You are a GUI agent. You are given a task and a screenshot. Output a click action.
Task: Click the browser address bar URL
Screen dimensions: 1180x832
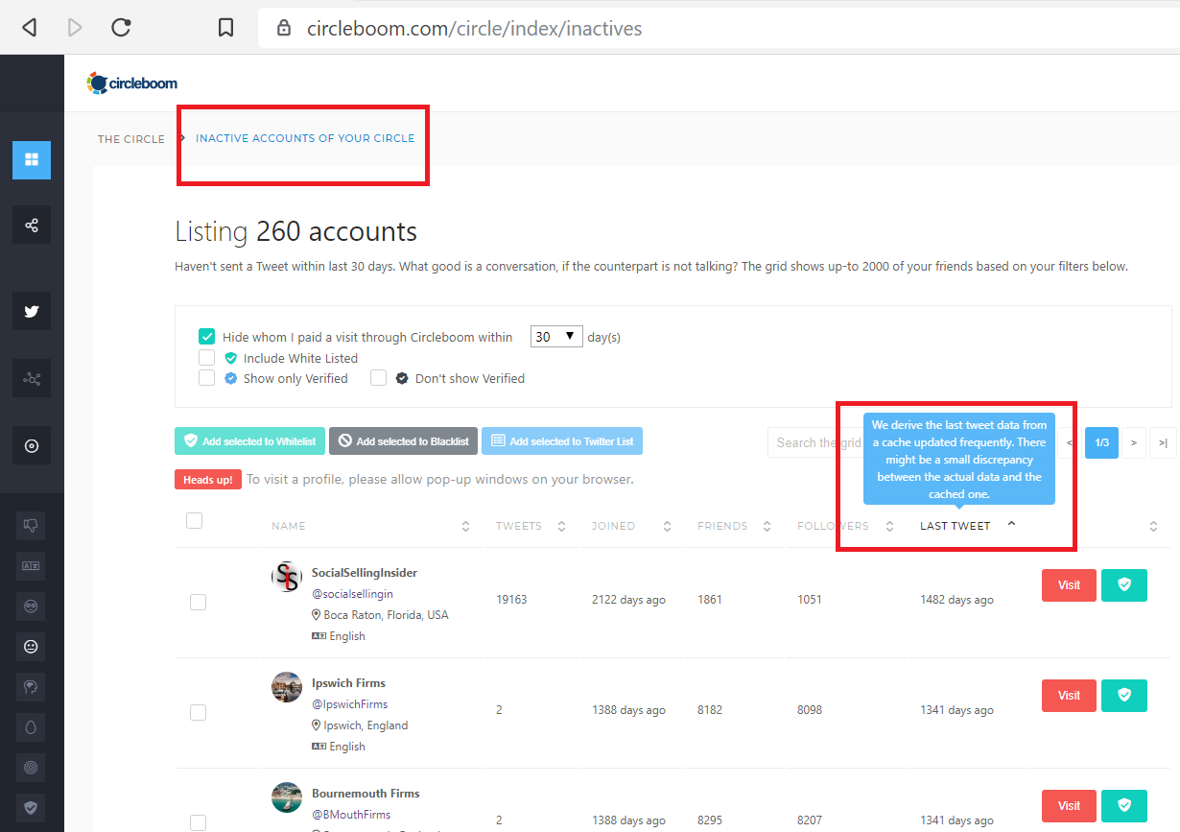tap(474, 29)
